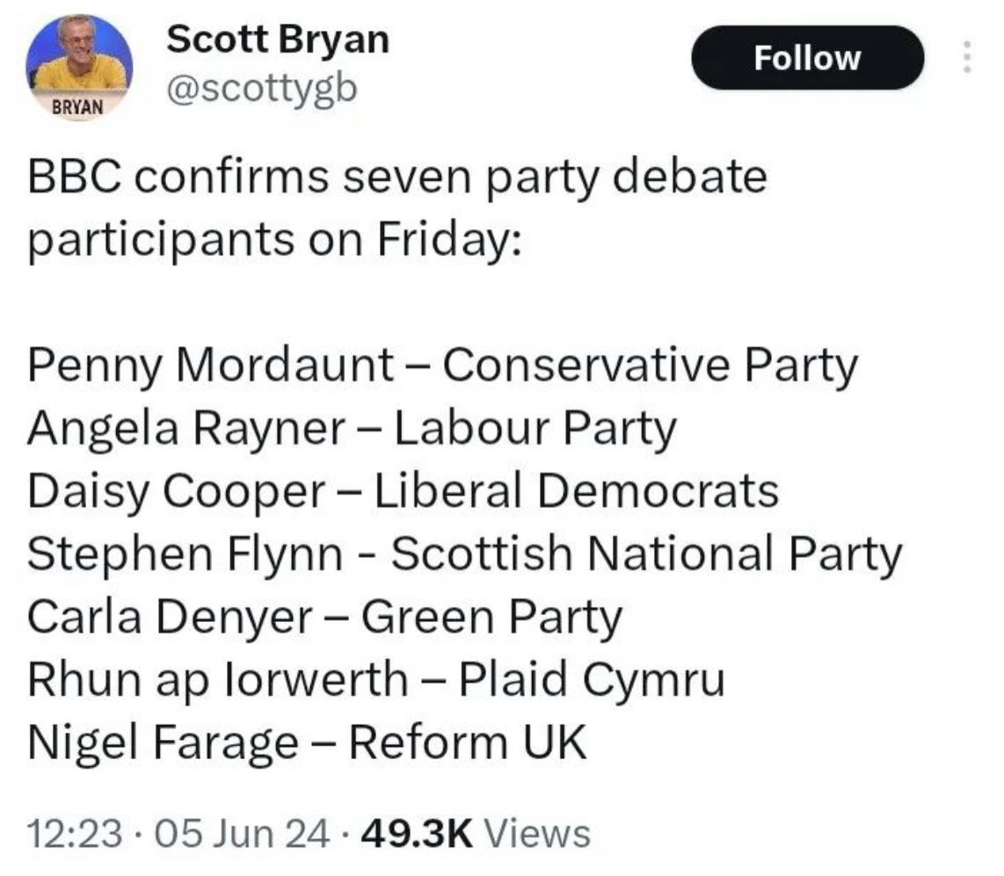Click the 'BBC confirms seven party debate' text
The height and width of the screenshot is (876, 1004).
click(397, 178)
